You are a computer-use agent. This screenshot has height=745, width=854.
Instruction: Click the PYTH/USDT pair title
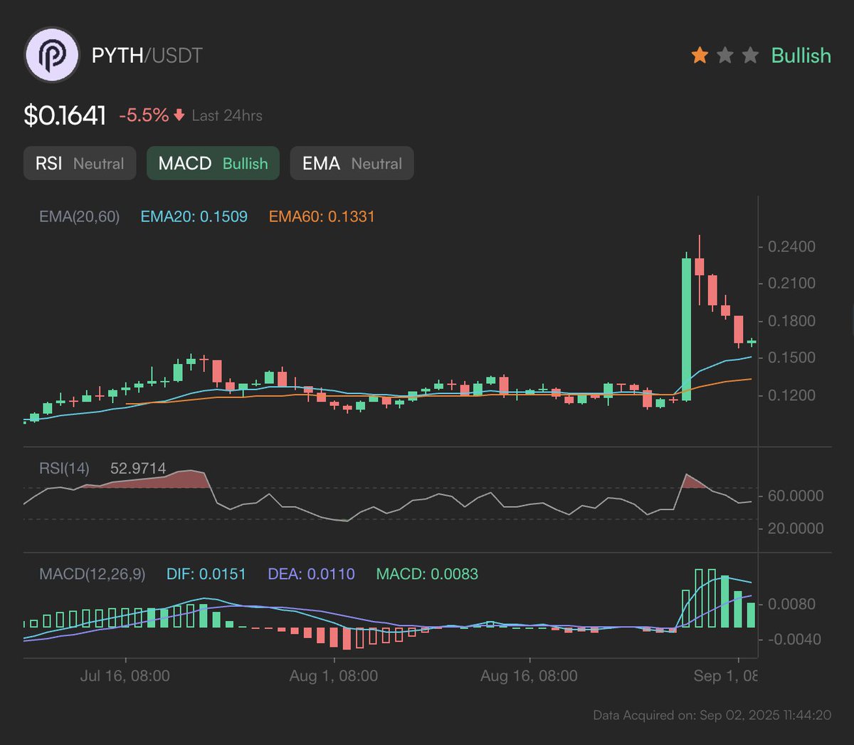pyautogui.click(x=147, y=56)
